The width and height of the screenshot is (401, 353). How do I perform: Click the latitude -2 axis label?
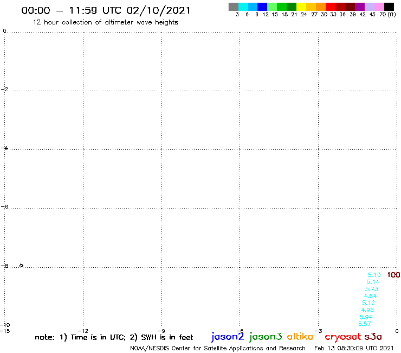[x=4, y=89]
